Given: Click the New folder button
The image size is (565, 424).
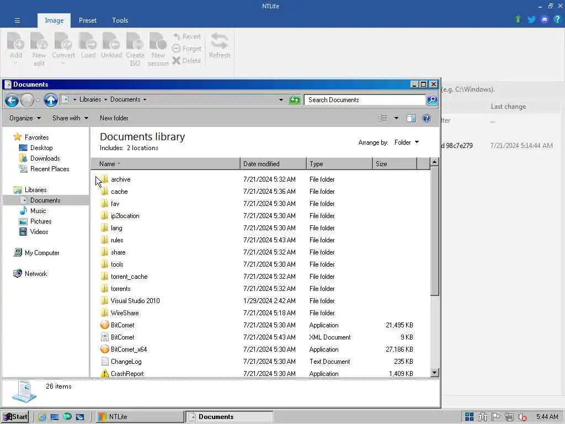Looking at the screenshot, I should (114, 118).
